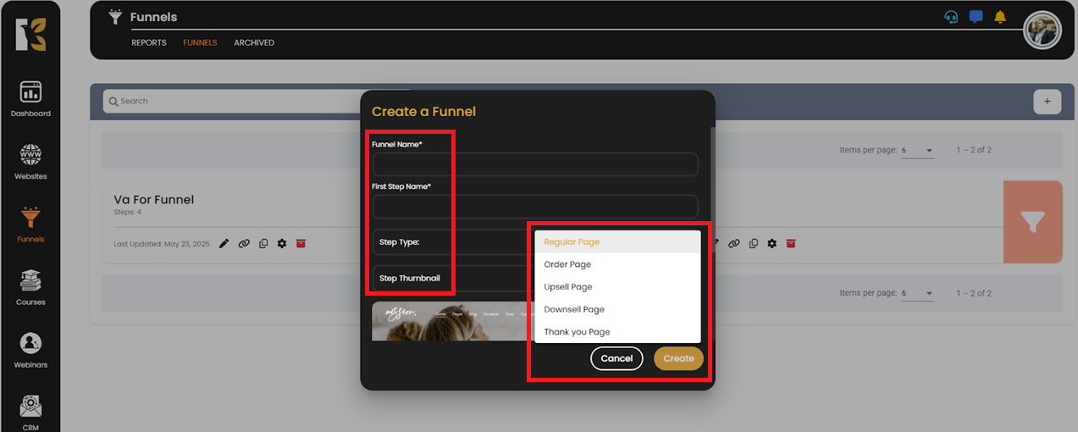
Task: Switch to the Reports tab
Action: 149,42
